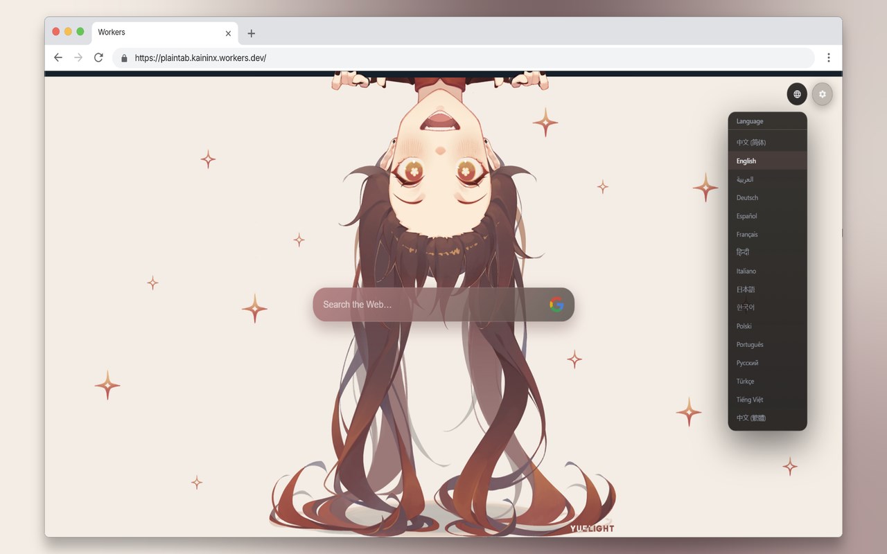Screen dimensions: 887x554
Task: Select हिन्दी as the language
Action: click(x=768, y=253)
